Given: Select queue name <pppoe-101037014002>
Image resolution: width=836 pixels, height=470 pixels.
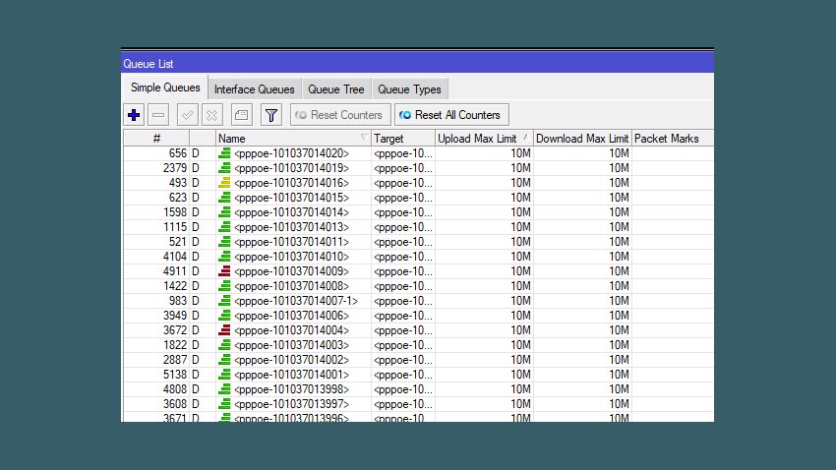Looking at the screenshot, I should 292,360.
